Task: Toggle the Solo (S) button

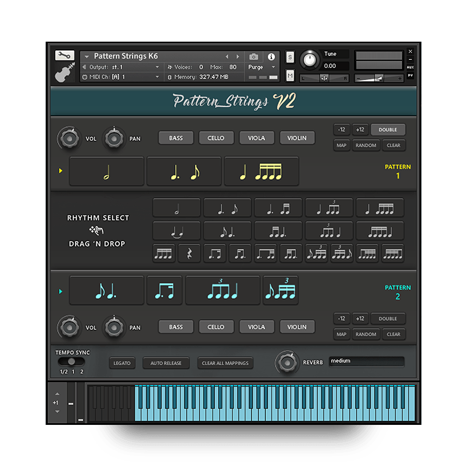Action: (x=290, y=57)
